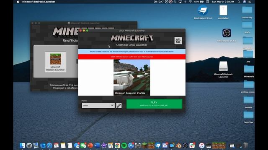Image resolution: width=268 pixels, height=150 pixels.
Task: Launch Safari from the dock
Action: coord(49,146)
